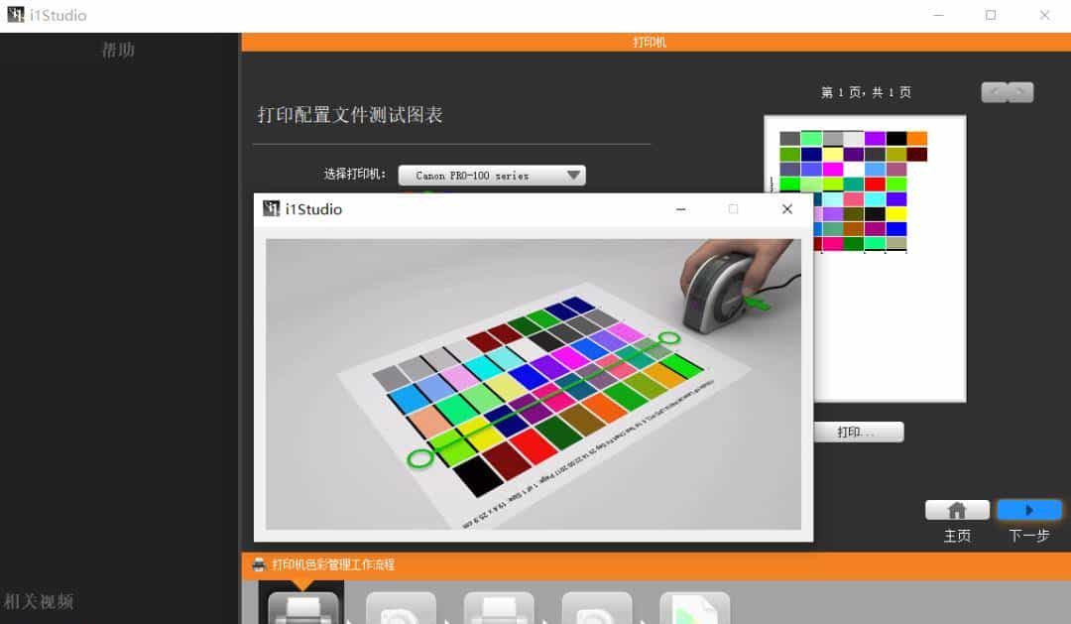
Task: Open the 相关视频 related videos section
Action: tap(39, 601)
